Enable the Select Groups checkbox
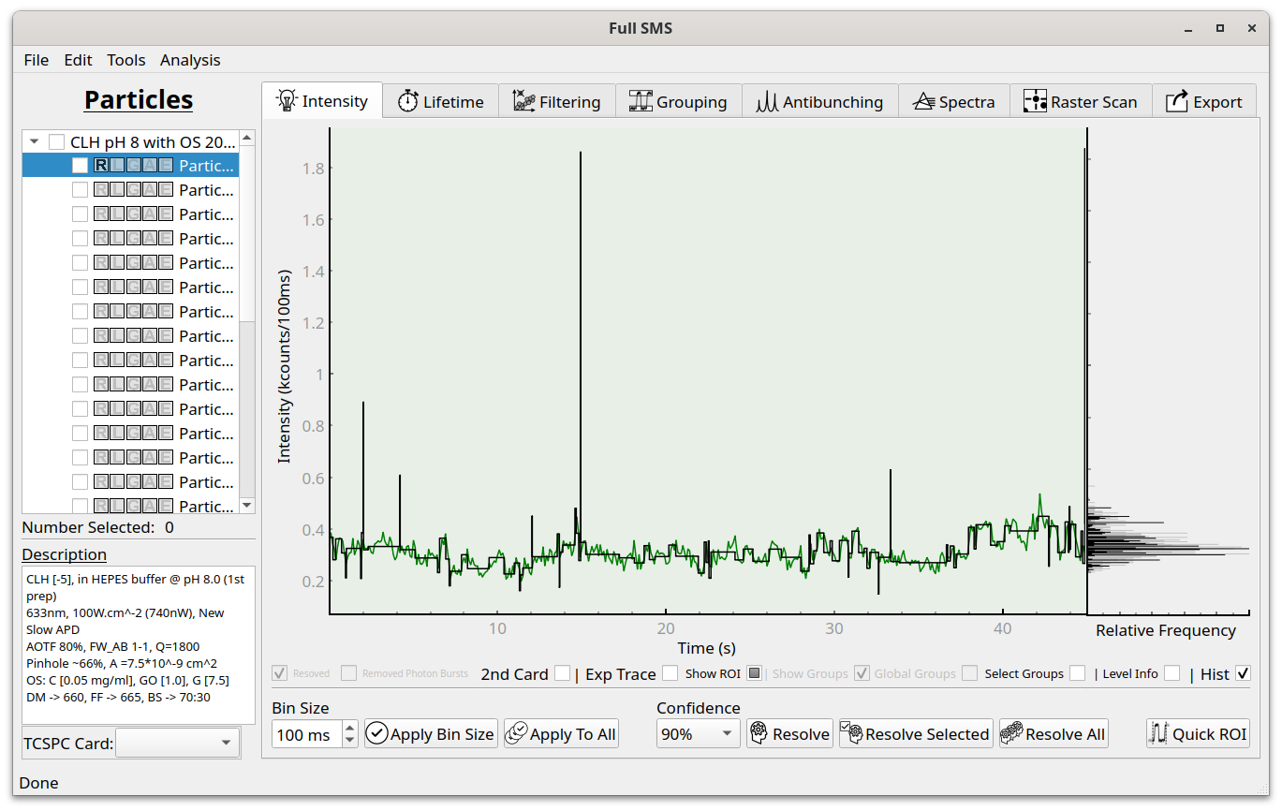1282x811 pixels. click(1078, 673)
